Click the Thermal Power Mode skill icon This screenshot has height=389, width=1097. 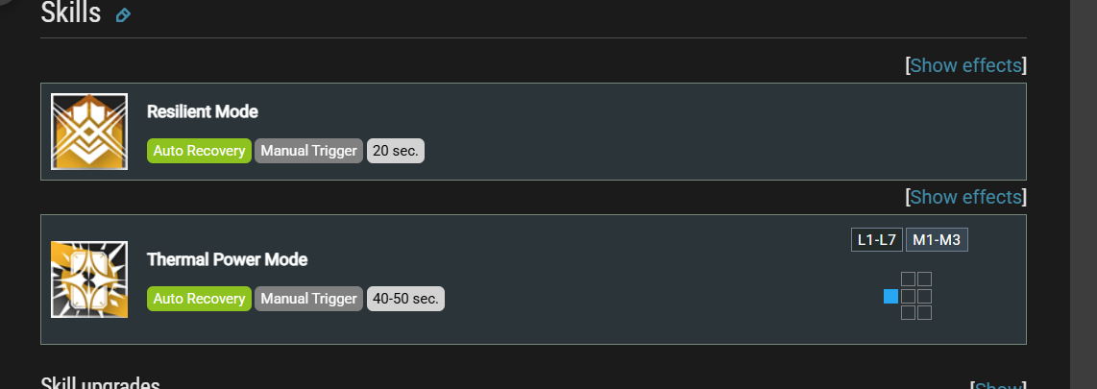click(89, 280)
